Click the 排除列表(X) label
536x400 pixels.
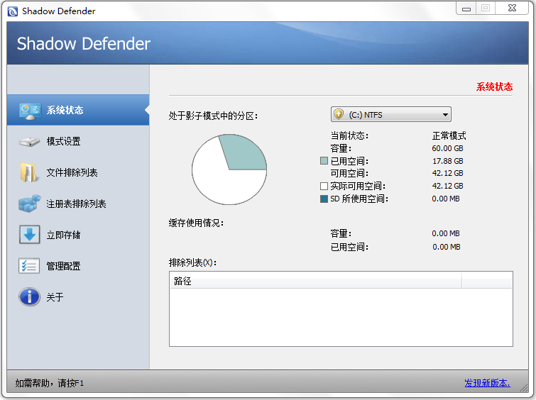coord(193,262)
